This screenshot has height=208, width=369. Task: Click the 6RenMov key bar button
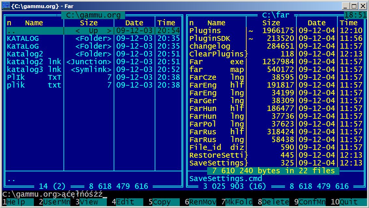tap(201, 202)
